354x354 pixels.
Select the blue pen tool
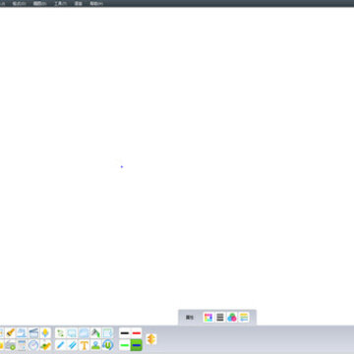tap(60, 345)
